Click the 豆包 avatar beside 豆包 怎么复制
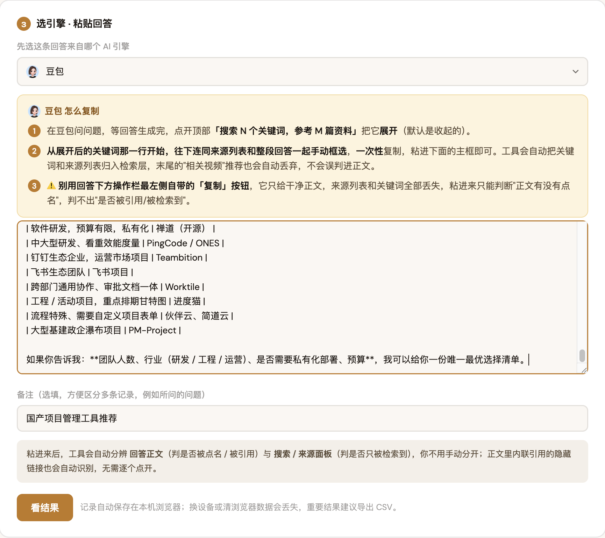The width and height of the screenshot is (605, 538). tap(34, 111)
